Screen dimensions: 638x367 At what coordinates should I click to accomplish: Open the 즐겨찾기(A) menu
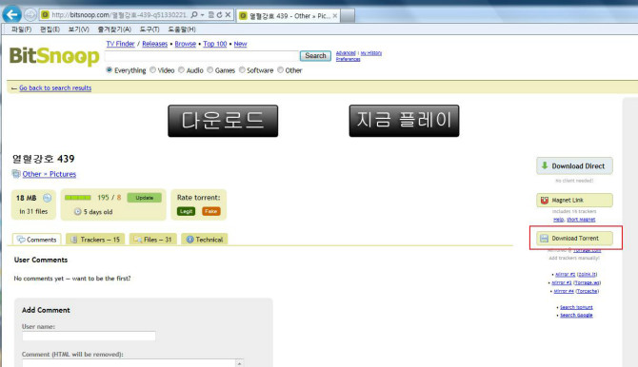[x=114, y=29]
